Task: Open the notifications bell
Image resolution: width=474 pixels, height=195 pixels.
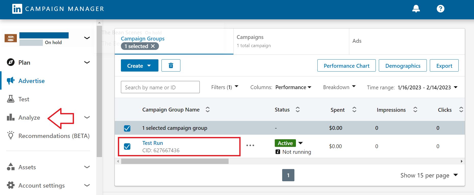Action: pos(416,9)
